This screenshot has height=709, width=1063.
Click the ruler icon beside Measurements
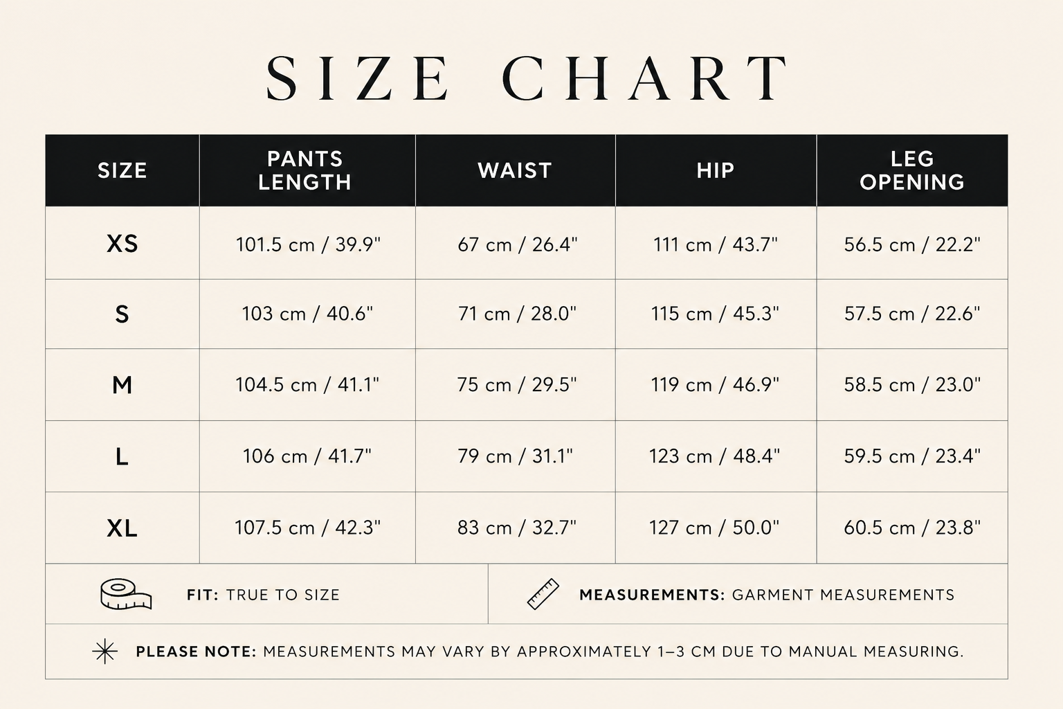pyautogui.click(x=543, y=594)
